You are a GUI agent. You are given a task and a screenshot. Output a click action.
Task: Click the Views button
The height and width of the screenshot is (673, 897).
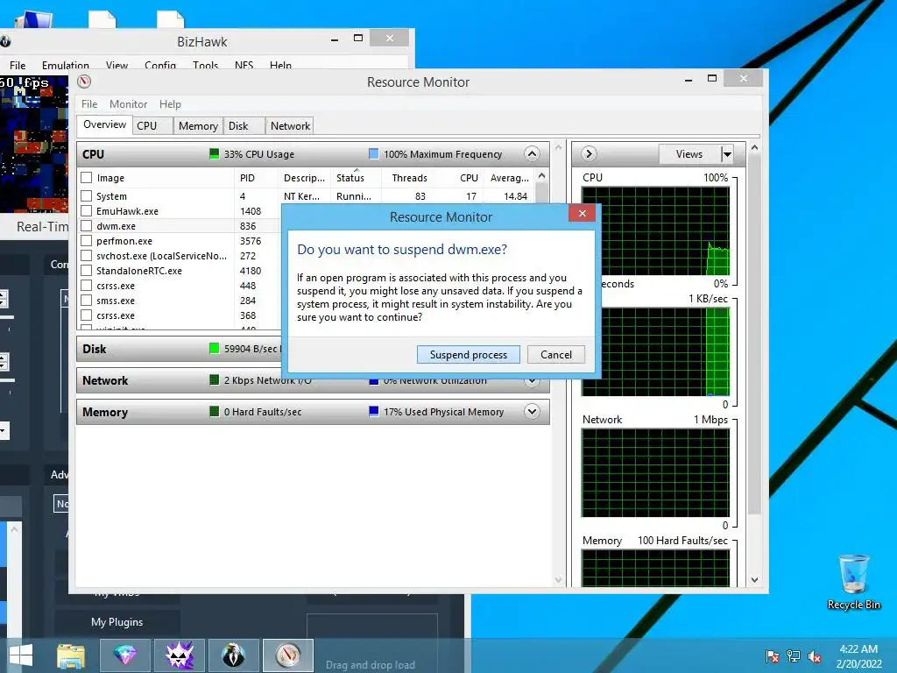pos(689,154)
